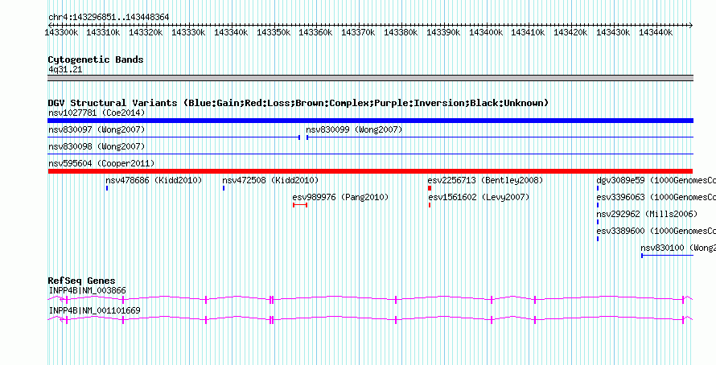
Task: Click the blue marker under esv3396063
Action: [597, 205]
